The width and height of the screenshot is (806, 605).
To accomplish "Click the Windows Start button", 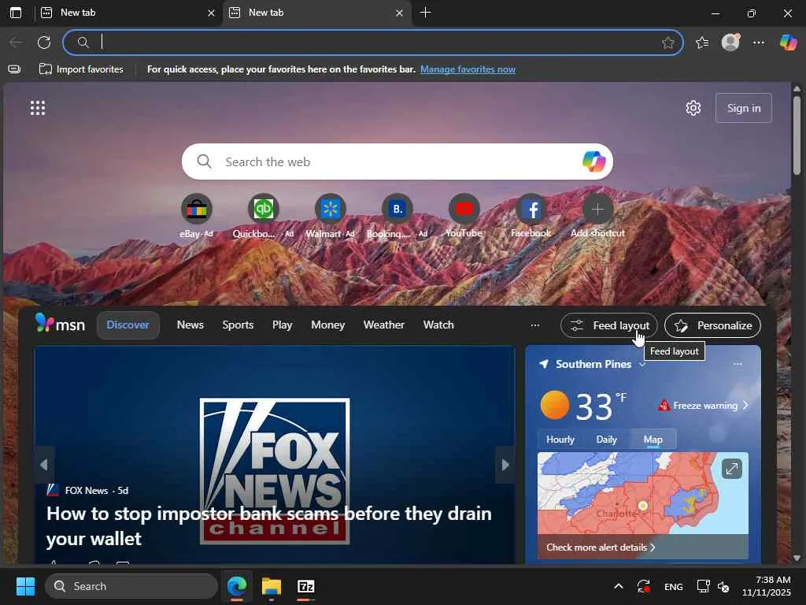I will click(25, 586).
